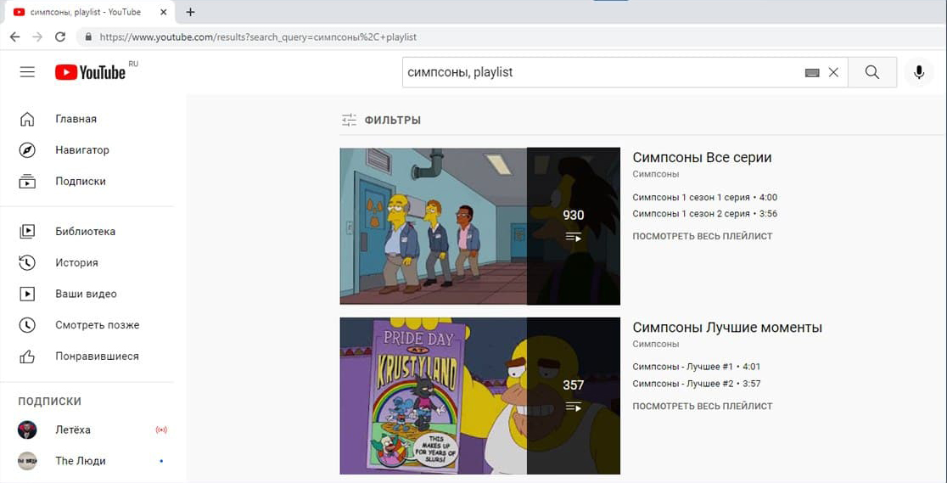Viewport: 947px width, 483px height.
Task: Click the padlock site info icon
Action: click(x=89, y=37)
